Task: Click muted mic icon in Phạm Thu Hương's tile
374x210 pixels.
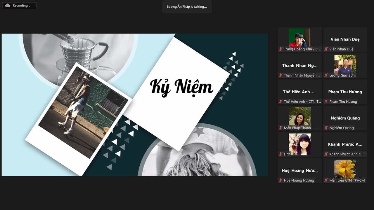Action: point(326,101)
